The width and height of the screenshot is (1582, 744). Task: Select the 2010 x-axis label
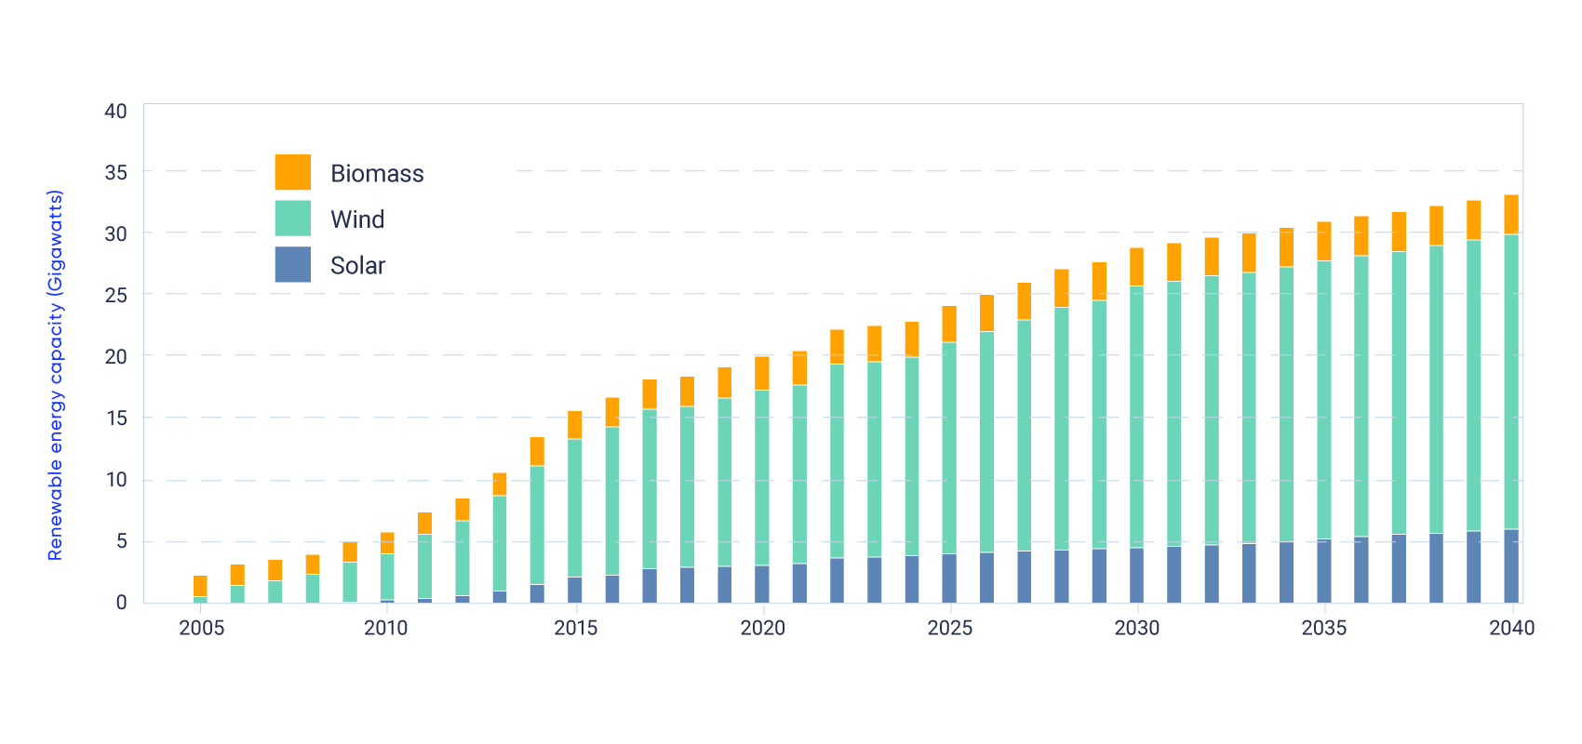(386, 628)
